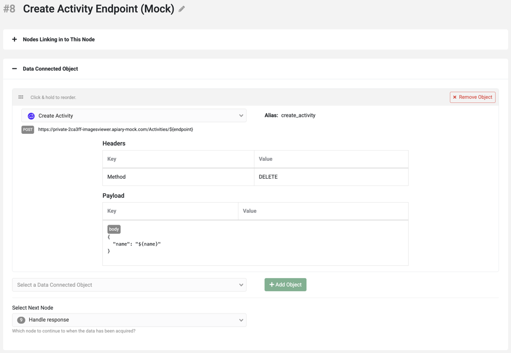Collapse the Data Connected Object section
This screenshot has width=511, height=353.
(14, 69)
